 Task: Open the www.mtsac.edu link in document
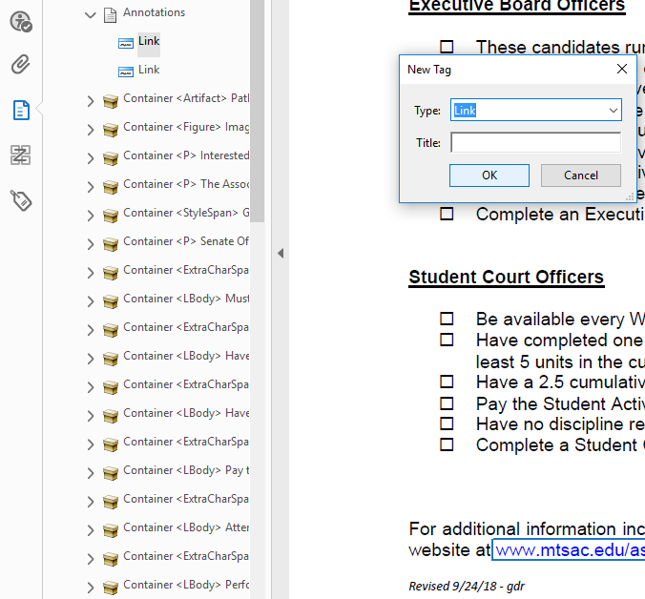[x=569, y=550]
